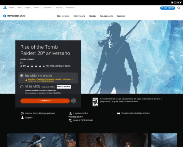Click the offer end date text
183x147 pixels.
[40, 91]
